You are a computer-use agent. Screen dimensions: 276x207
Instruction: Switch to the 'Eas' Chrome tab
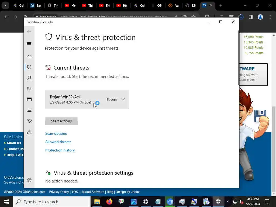click(x=36, y=5)
